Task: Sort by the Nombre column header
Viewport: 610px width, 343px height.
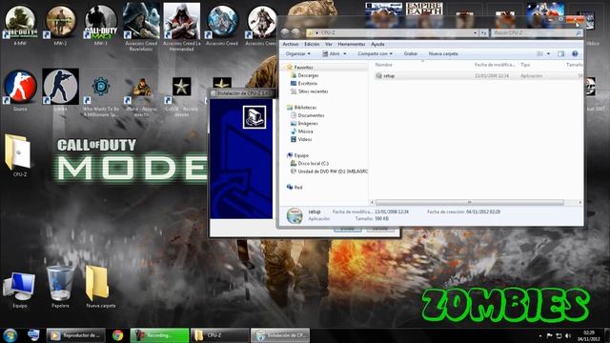Action: click(x=383, y=65)
